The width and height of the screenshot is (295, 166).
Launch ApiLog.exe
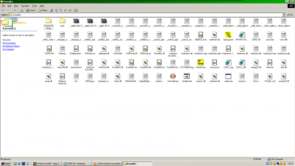coord(228,34)
